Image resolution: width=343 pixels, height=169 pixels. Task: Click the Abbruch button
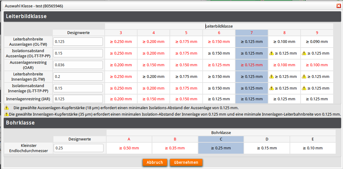(155, 163)
